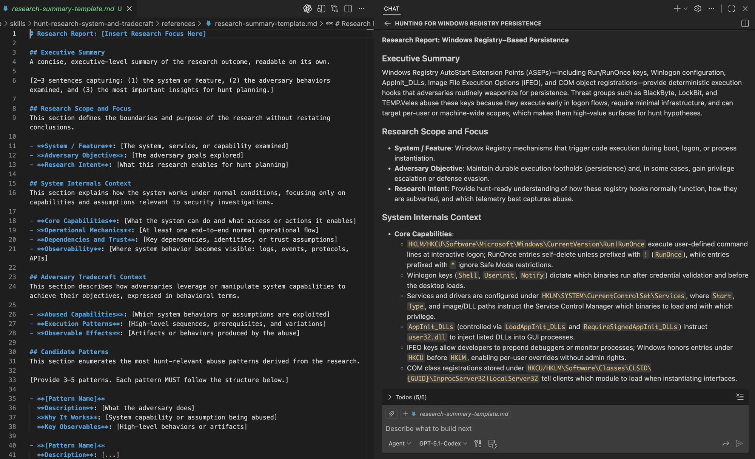Screen dimensions: 755x459
Task: Open the Agent mode dropdown
Action: 399,444
